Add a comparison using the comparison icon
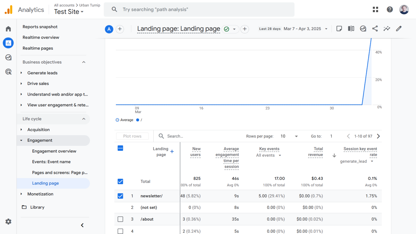This screenshot has height=234, width=416. tap(351, 28)
